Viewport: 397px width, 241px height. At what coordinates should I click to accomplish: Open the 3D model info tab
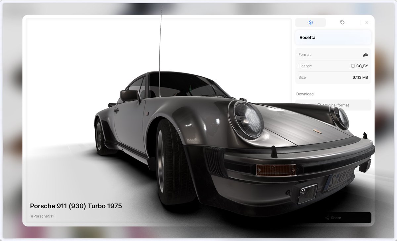pyautogui.click(x=310, y=22)
